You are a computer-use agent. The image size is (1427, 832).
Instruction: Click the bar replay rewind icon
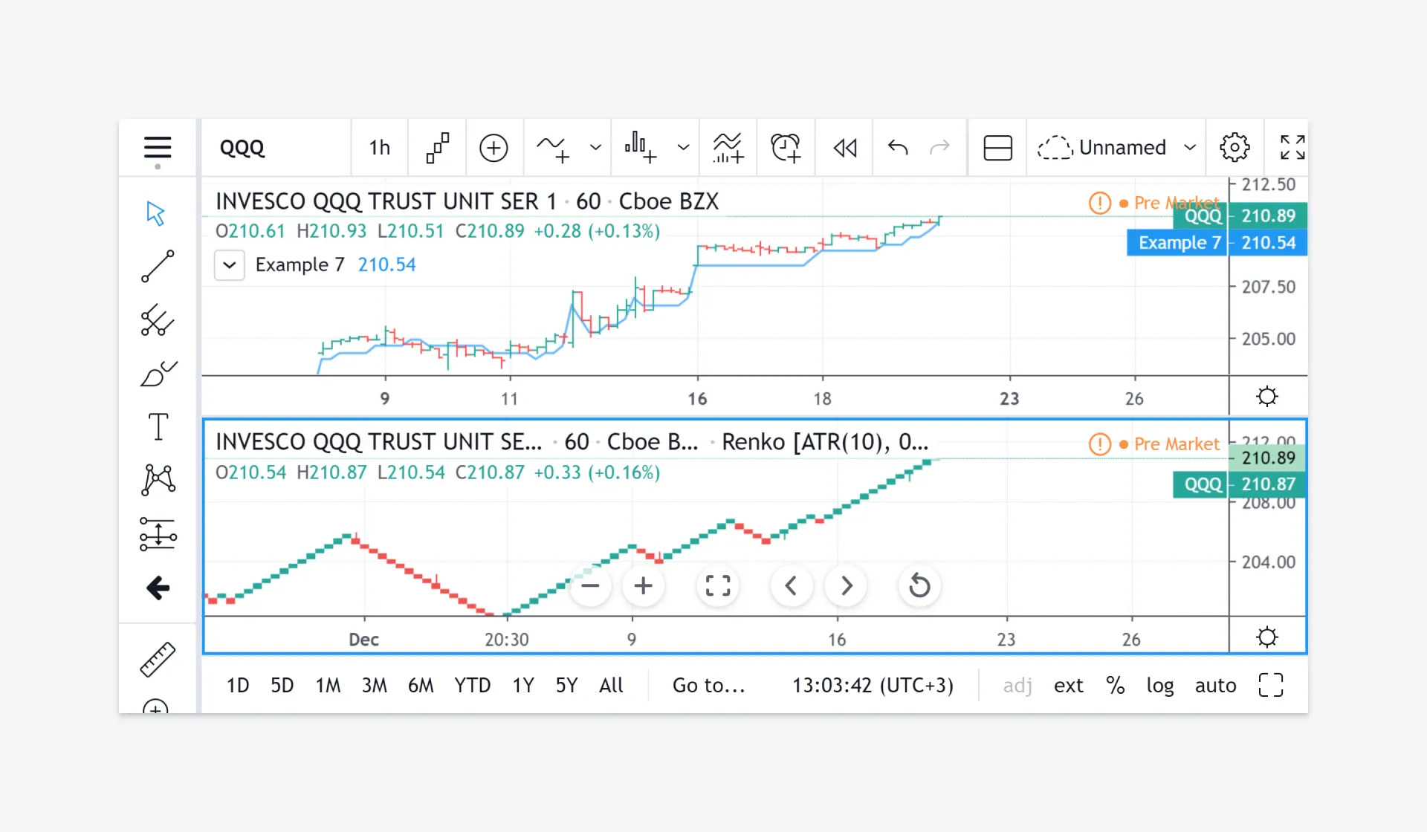[x=845, y=148]
